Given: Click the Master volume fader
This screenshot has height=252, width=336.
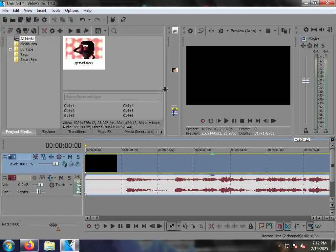Looking at the screenshot, I should (x=306, y=81).
